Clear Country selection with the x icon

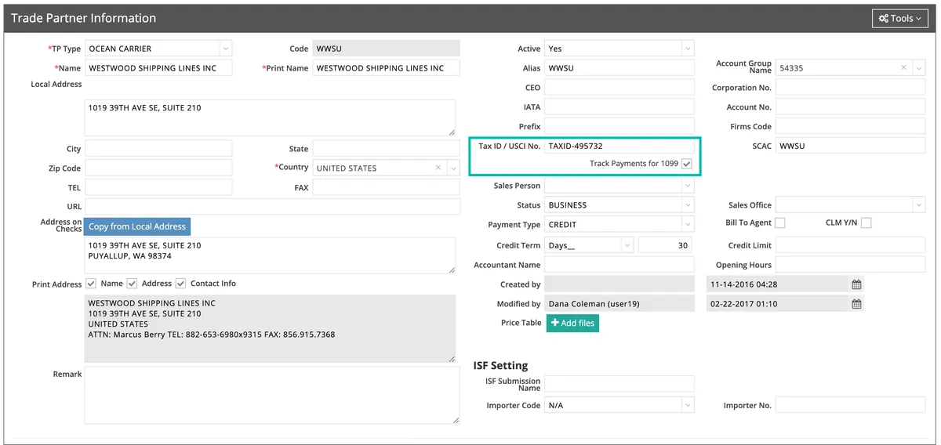coord(438,168)
